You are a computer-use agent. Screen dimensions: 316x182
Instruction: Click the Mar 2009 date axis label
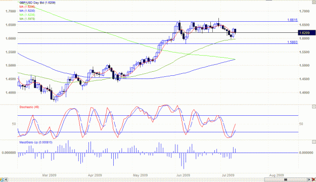(x=49, y=175)
